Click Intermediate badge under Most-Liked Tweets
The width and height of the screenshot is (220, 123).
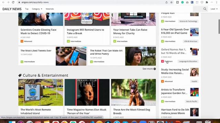[x=27, y=61]
